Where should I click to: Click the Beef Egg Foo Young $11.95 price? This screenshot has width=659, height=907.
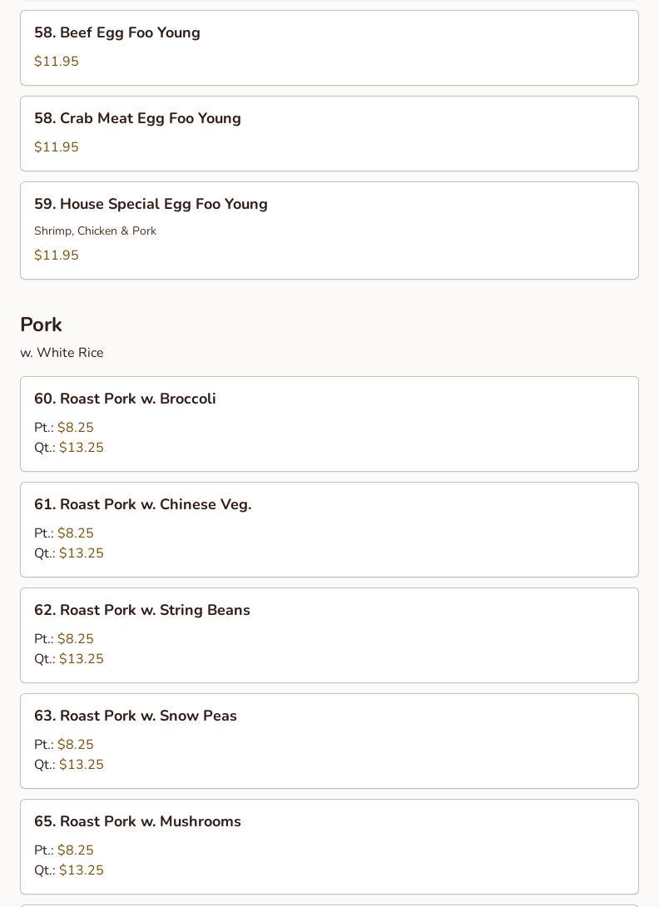57,62
